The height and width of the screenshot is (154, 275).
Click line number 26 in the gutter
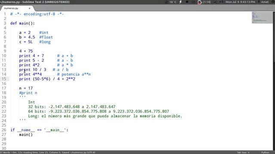[x=4, y=130]
